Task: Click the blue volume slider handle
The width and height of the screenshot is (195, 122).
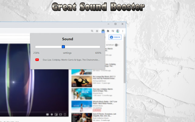Action: (x=63, y=47)
